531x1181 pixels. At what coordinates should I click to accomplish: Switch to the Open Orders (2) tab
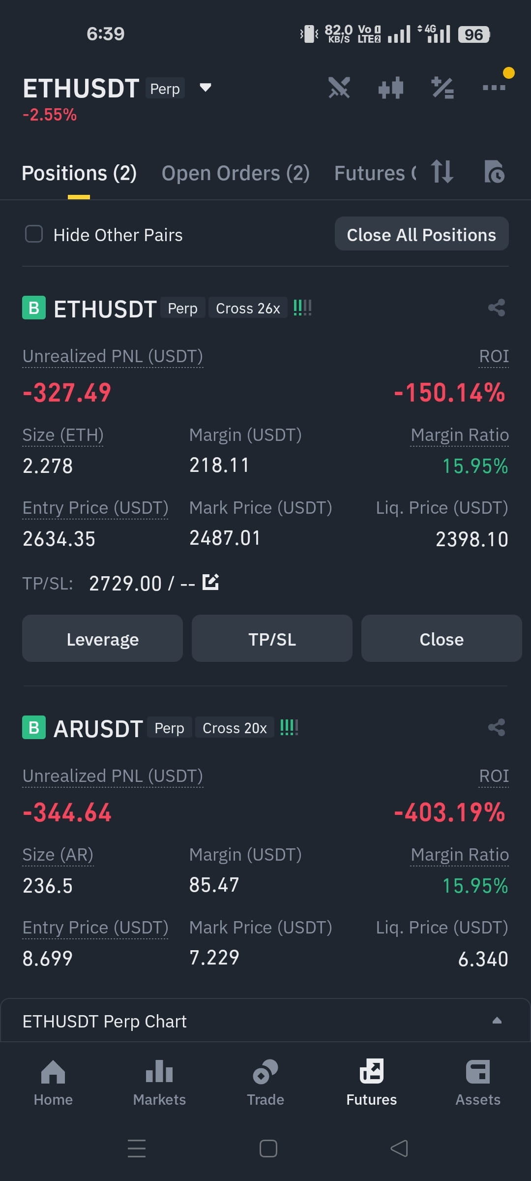pos(236,173)
